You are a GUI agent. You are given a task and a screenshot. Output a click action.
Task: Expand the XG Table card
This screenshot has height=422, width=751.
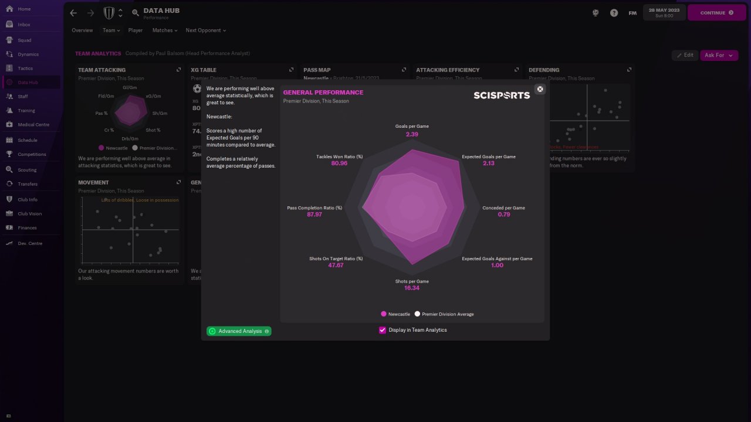click(291, 70)
